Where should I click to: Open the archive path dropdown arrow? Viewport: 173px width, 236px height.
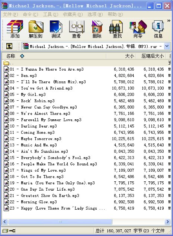point(167,46)
